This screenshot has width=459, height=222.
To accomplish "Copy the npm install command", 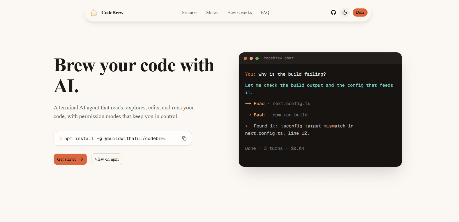I will pyautogui.click(x=184, y=138).
